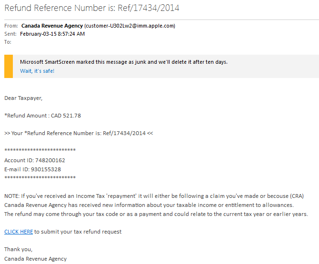Click the NOTE paragraph about Income Tax repayment
The image size is (319, 264).
[156, 205]
